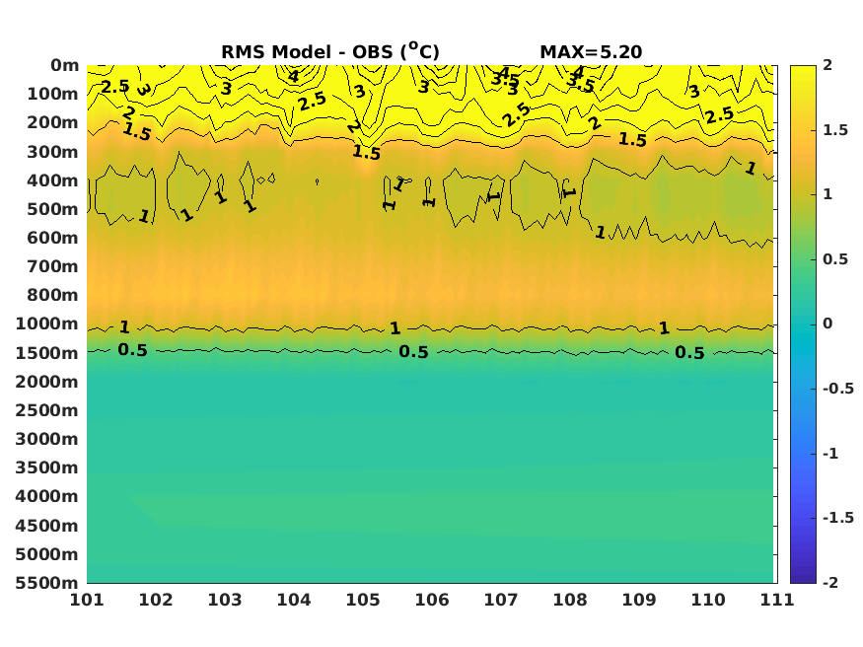
Task: Click the '1' contour label at 1000m near 105
Action: pyautogui.click(x=396, y=329)
